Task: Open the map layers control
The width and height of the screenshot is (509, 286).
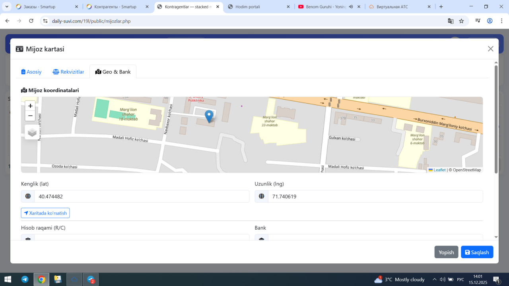Action: [32, 132]
